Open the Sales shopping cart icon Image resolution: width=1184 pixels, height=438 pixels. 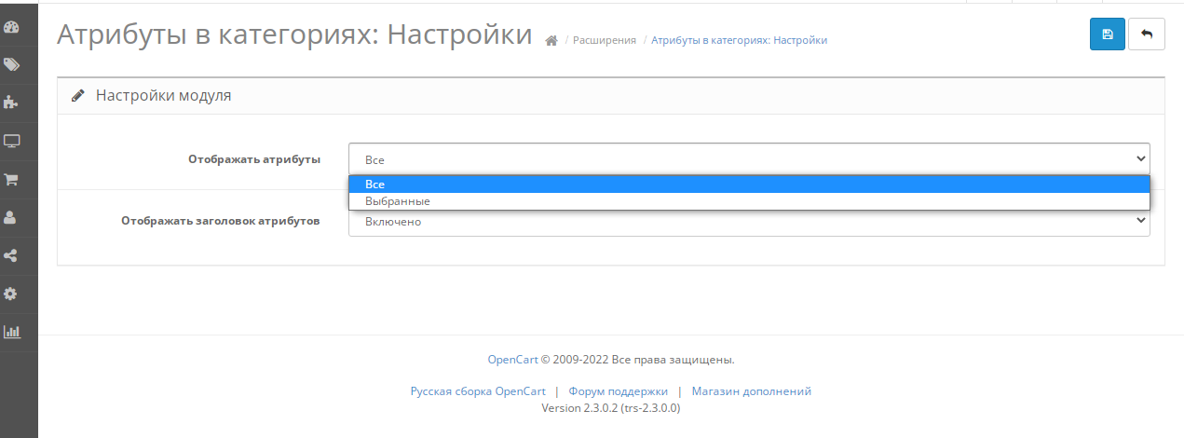[12, 180]
